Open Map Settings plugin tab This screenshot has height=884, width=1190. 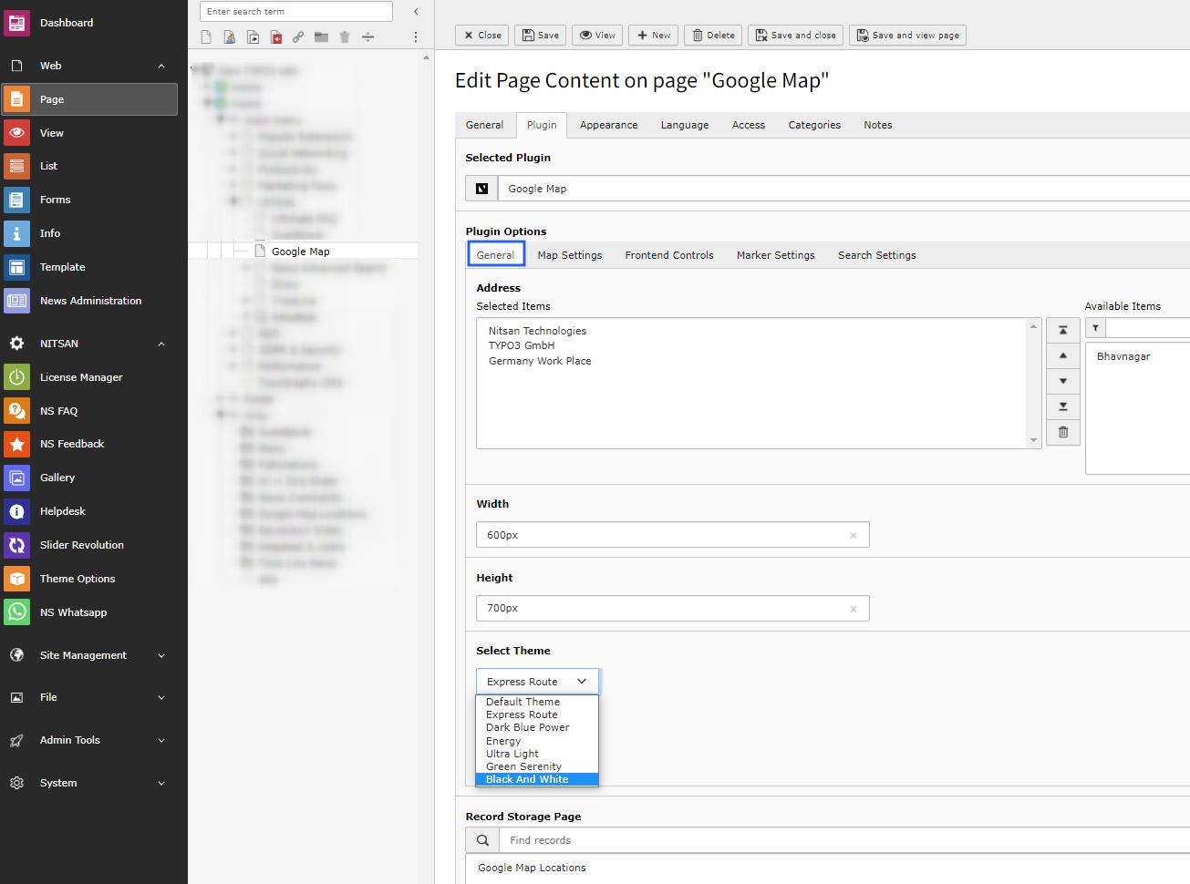pos(570,255)
